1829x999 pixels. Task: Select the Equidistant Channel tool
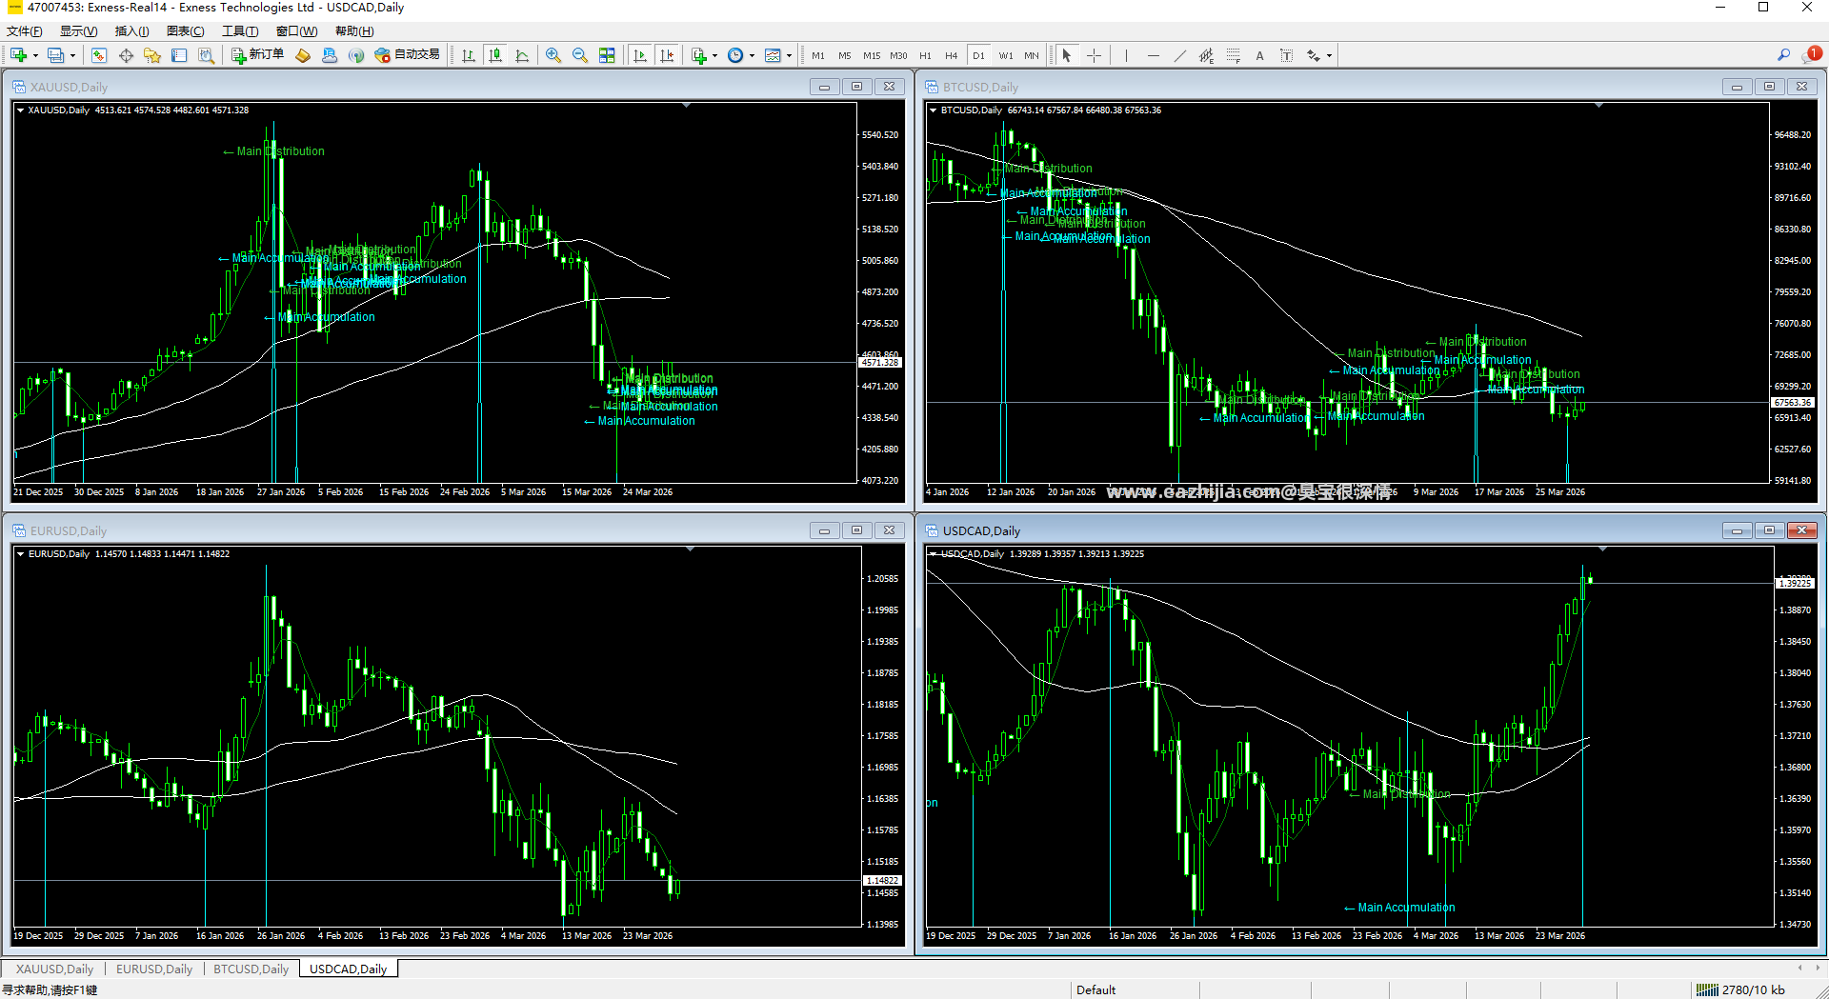click(1206, 55)
